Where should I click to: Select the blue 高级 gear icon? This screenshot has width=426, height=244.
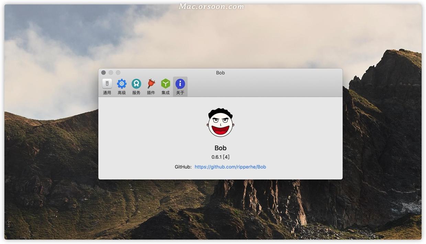[x=122, y=83]
